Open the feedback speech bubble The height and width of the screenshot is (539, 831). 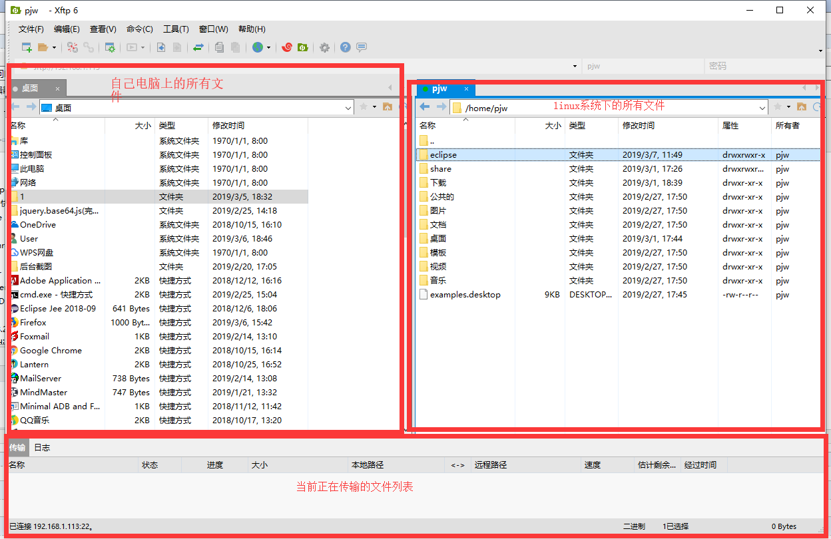(x=362, y=47)
